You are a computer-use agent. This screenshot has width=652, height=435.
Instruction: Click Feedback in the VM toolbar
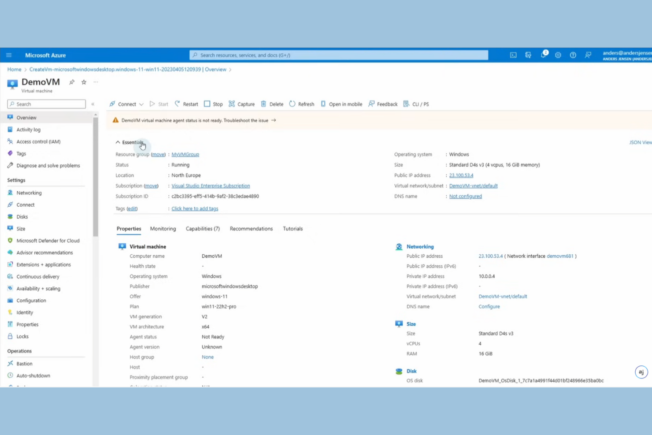(x=383, y=104)
